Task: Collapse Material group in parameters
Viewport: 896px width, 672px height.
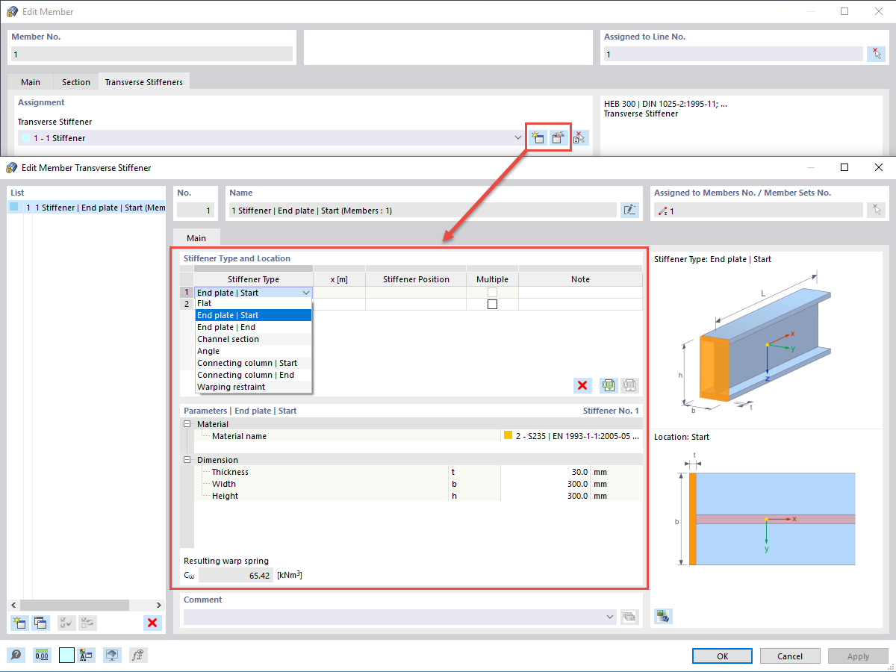Action: coord(187,424)
